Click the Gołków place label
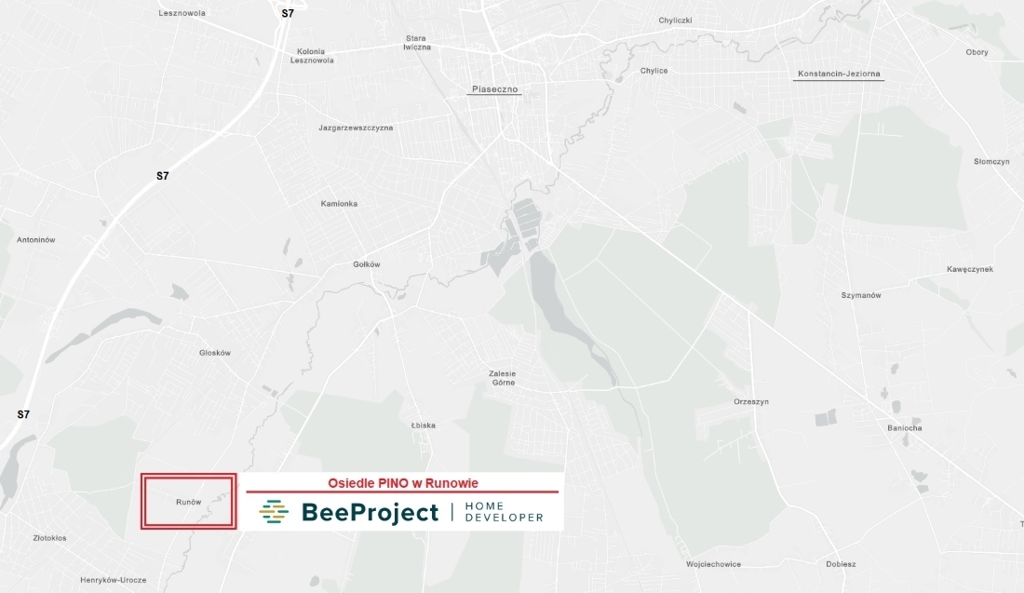 click(367, 264)
